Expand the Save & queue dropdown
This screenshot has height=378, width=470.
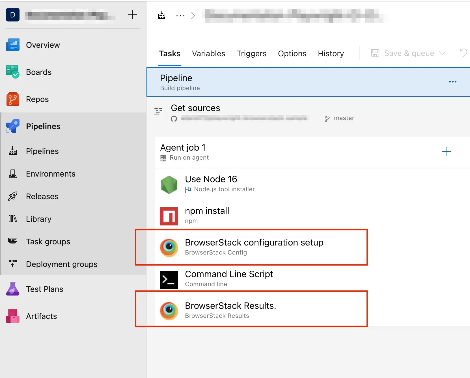pyautogui.click(x=442, y=53)
